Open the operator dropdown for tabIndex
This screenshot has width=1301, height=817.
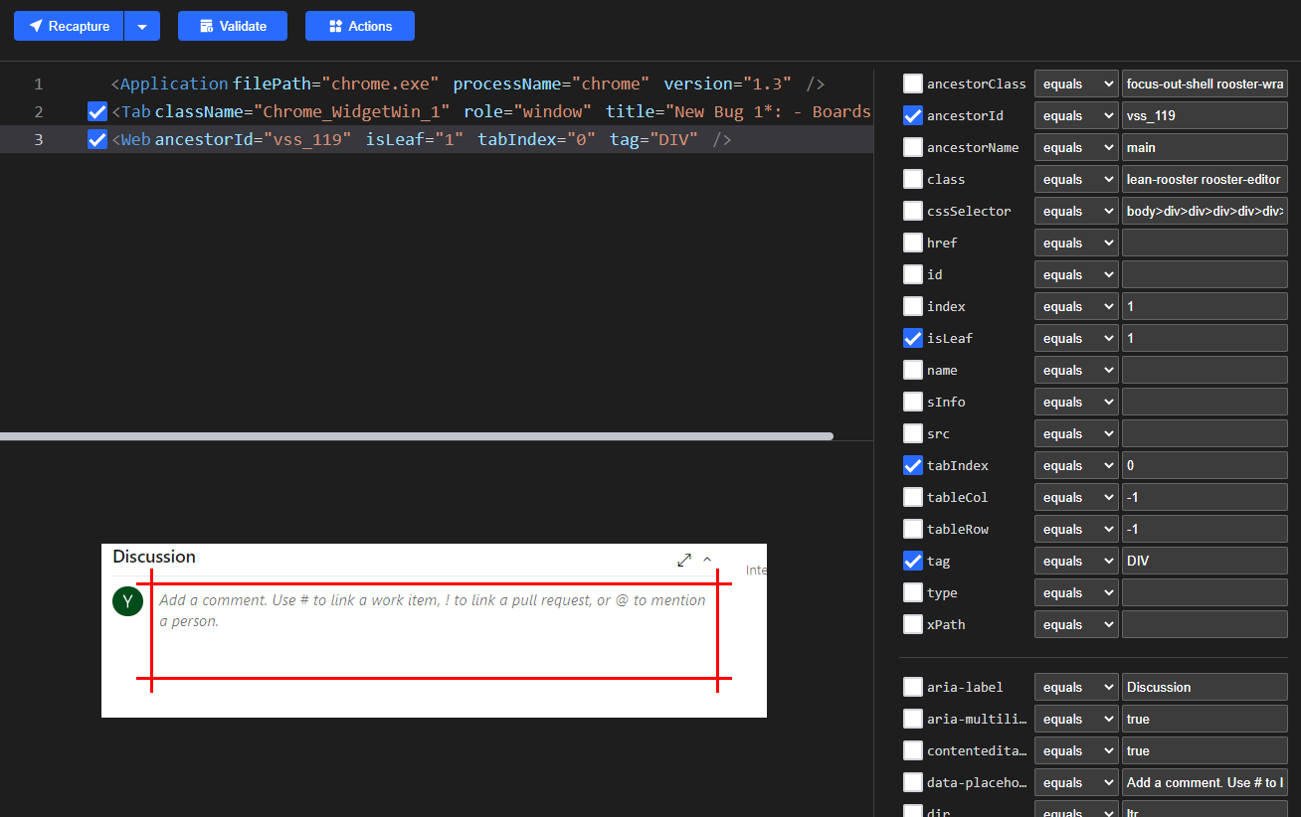[x=1076, y=465]
